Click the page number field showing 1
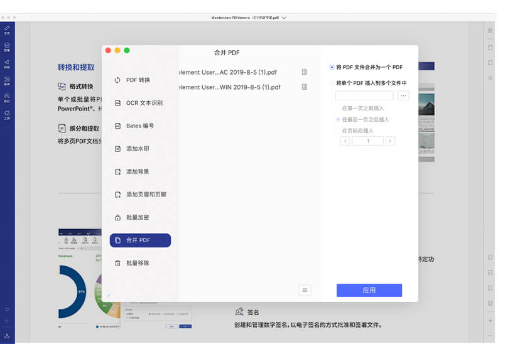The width and height of the screenshot is (520, 344). coord(367,141)
